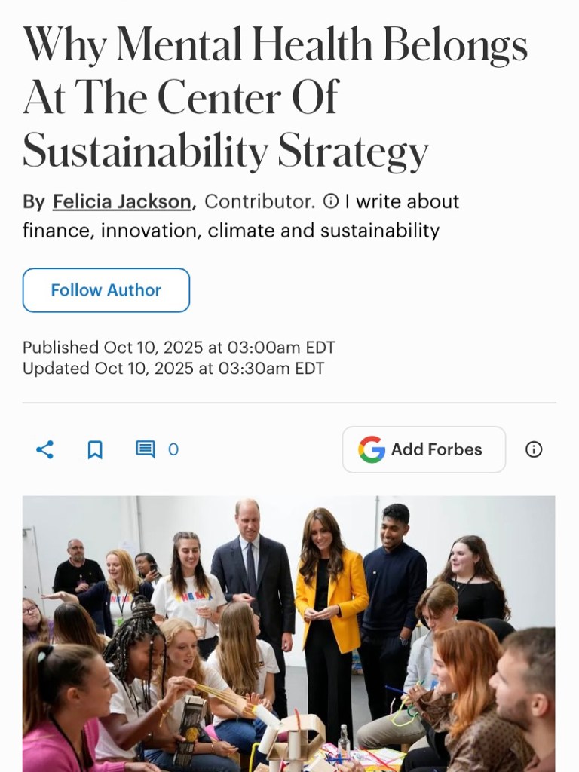Screen dimensions: 579x772
Task: Click the Updated Oct 10, 2025 timestamp
Action: pyautogui.click(x=173, y=369)
